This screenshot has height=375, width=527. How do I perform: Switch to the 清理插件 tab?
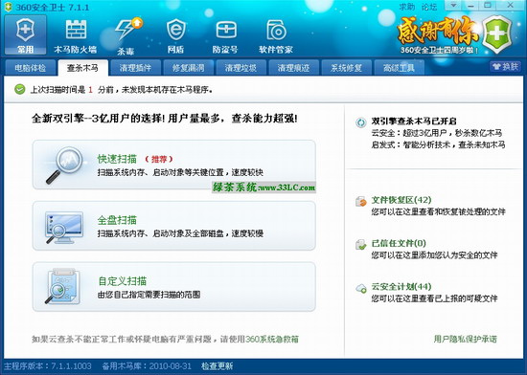pyautogui.click(x=135, y=68)
